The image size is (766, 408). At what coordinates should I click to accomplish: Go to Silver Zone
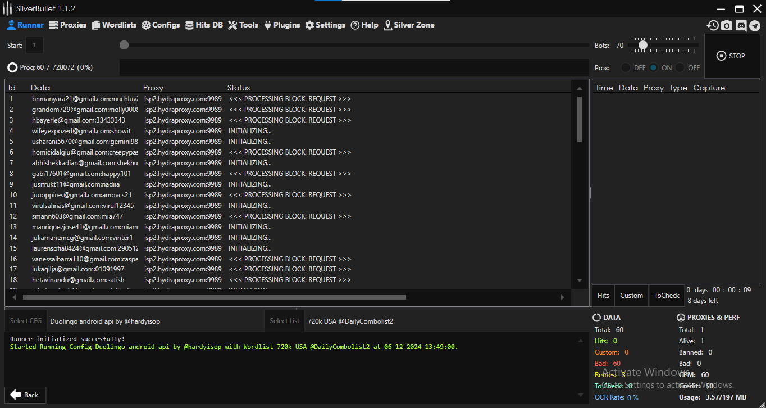tap(409, 25)
